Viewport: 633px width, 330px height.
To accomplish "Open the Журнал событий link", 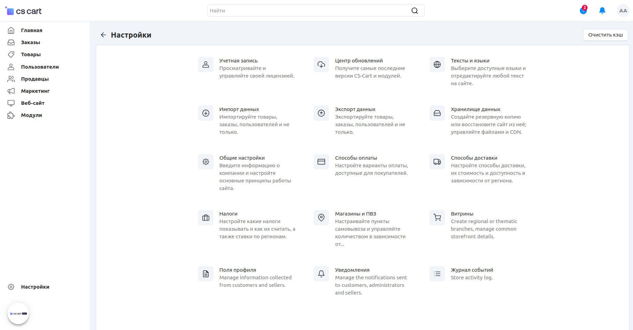I will pyautogui.click(x=472, y=270).
